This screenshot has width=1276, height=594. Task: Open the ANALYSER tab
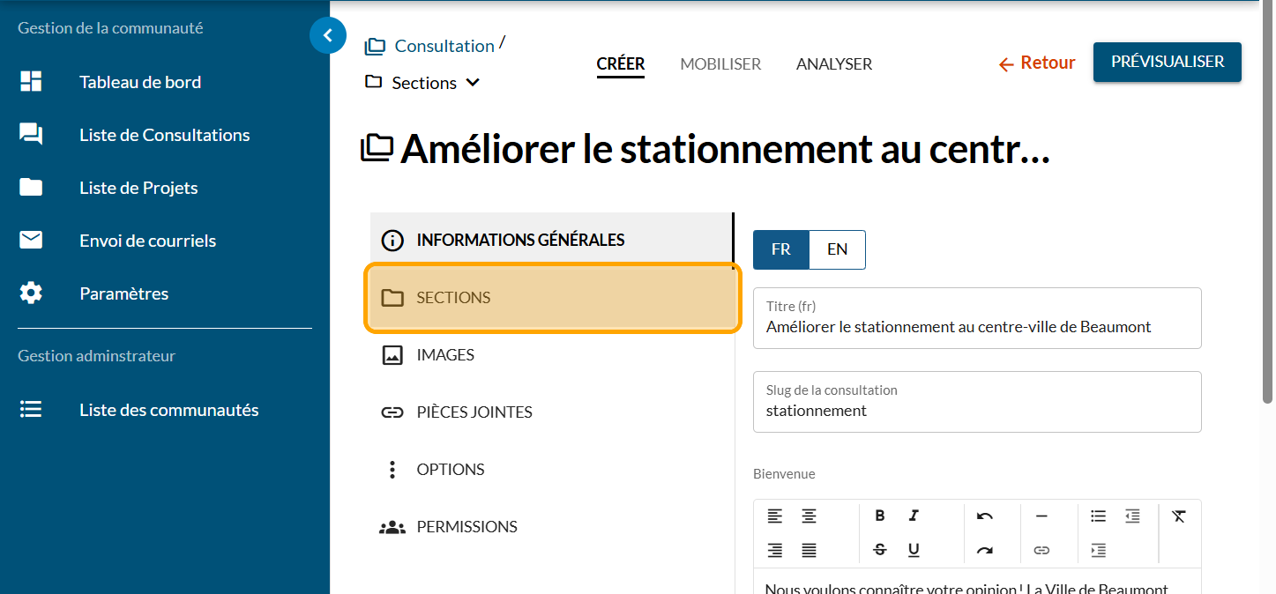click(833, 64)
